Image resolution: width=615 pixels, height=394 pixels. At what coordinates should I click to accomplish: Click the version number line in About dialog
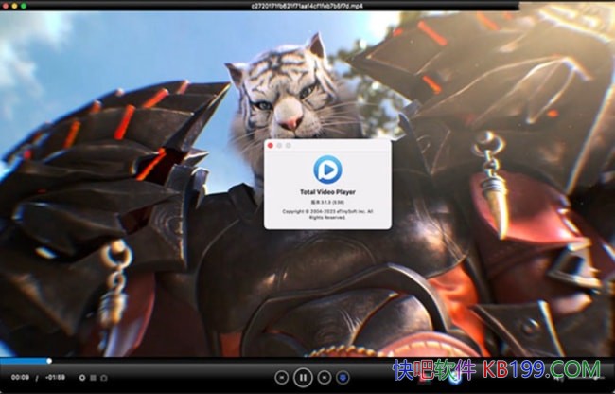[x=327, y=203]
